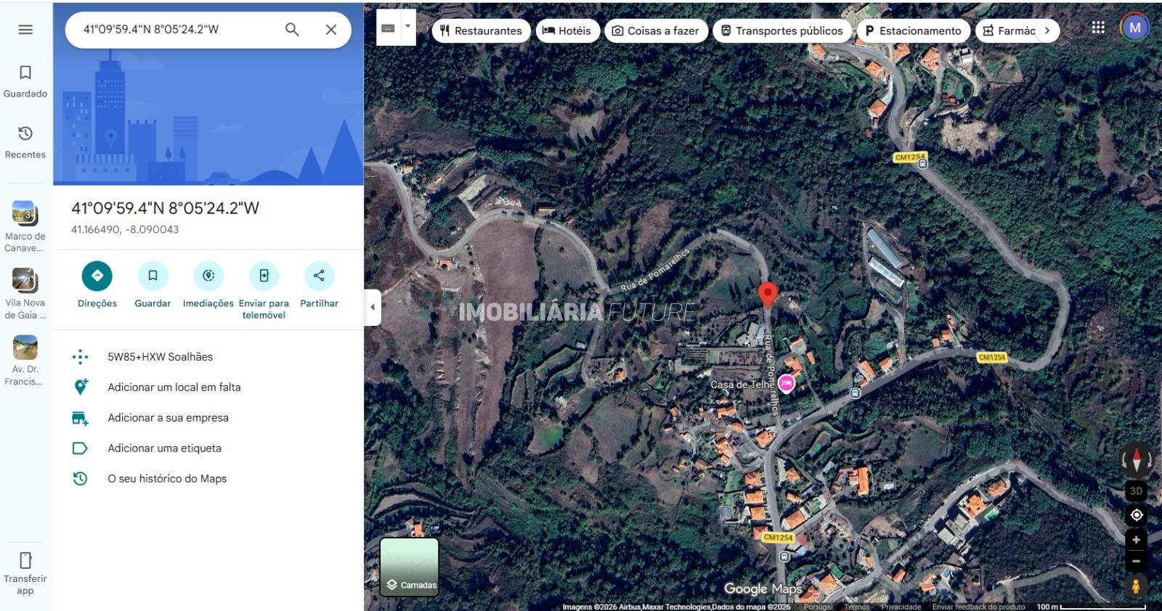
Task: Select the Hotéis category chip
Action: pyautogui.click(x=567, y=30)
